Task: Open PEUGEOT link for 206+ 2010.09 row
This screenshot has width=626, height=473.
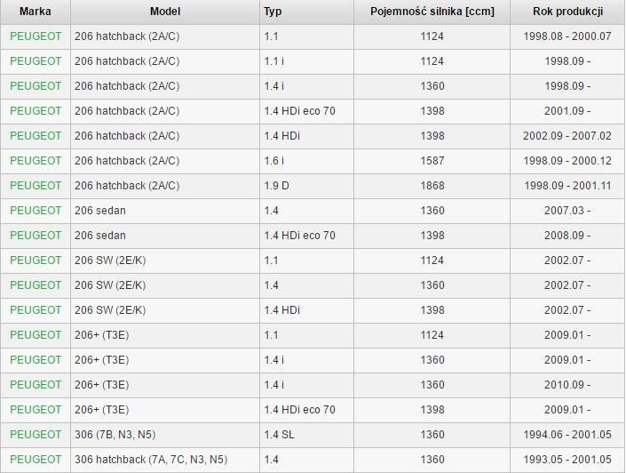Action: (36, 385)
